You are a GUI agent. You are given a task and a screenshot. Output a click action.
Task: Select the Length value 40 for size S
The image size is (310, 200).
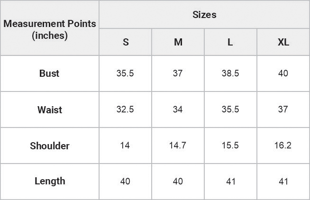click(125, 181)
